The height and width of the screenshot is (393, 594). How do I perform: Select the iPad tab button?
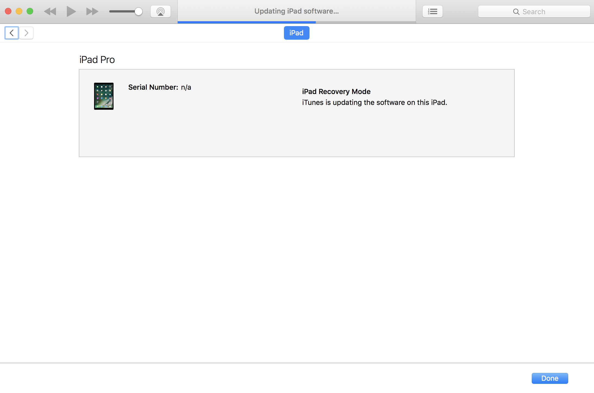(296, 33)
